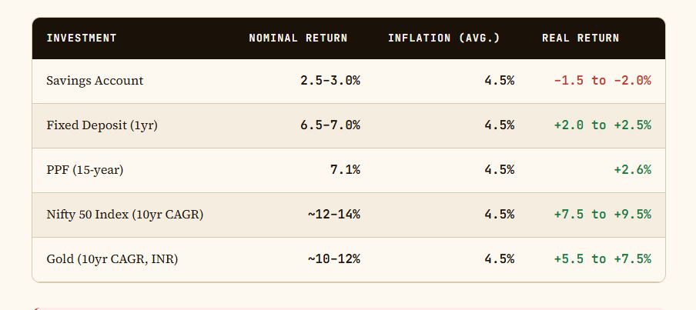
Task: Select the Gold (10yr CAGR, INR) label
Action: [112, 259]
